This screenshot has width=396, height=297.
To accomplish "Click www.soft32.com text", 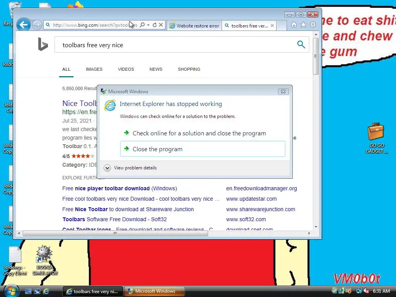I will 246,219.
